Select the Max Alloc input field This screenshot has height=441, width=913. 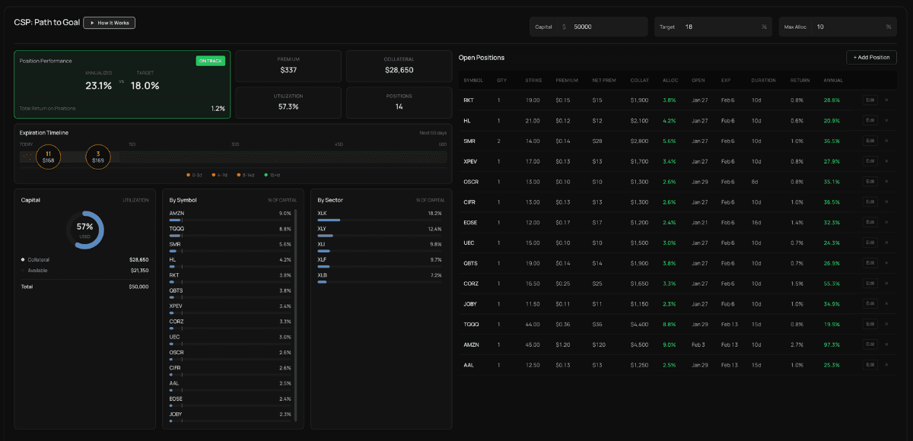tap(838, 27)
